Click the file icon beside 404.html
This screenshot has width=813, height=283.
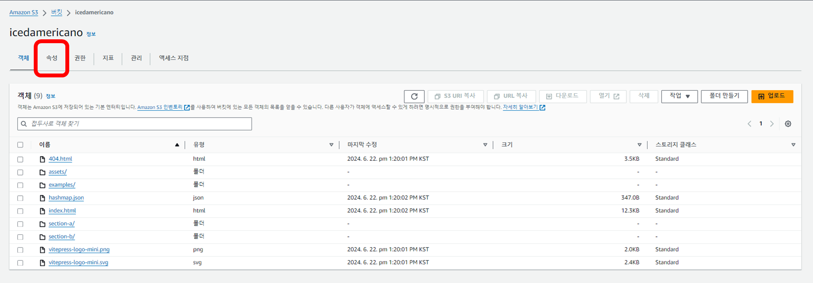click(42, 159)
